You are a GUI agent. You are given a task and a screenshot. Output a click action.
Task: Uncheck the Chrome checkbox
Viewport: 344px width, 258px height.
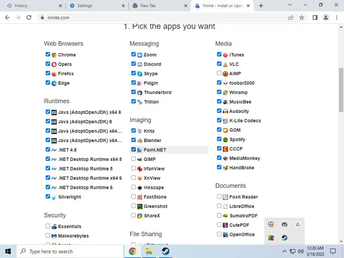pyautogui.click(x=48, y=54)
